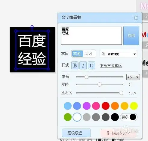Click the trash icon on delete button
This screenshot has width=148, height=141.
(x=108, y=133)
